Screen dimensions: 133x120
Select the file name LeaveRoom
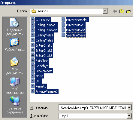click(44, 71)
